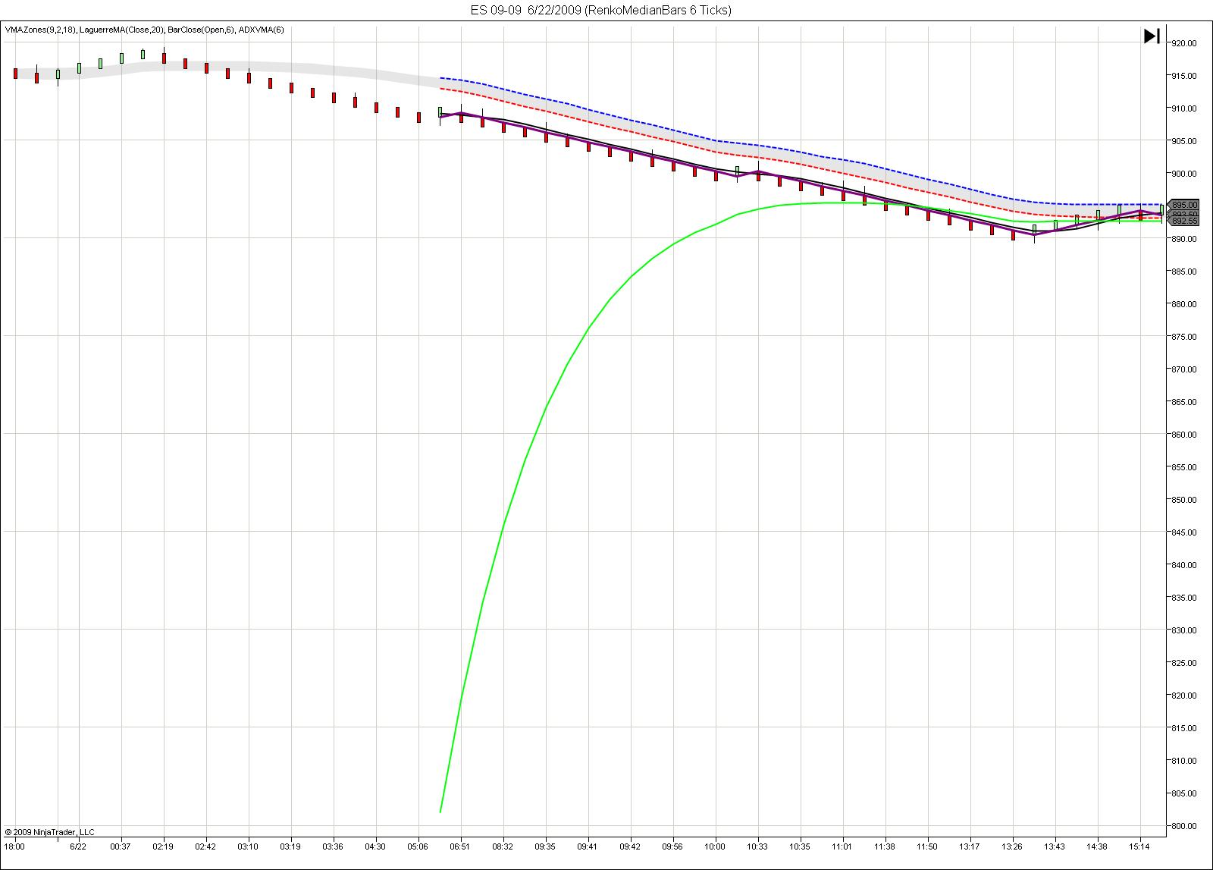Click the 03:36 time axis label
The height and width of the screenshot is (870, 1213).
(x=333, y=846)
